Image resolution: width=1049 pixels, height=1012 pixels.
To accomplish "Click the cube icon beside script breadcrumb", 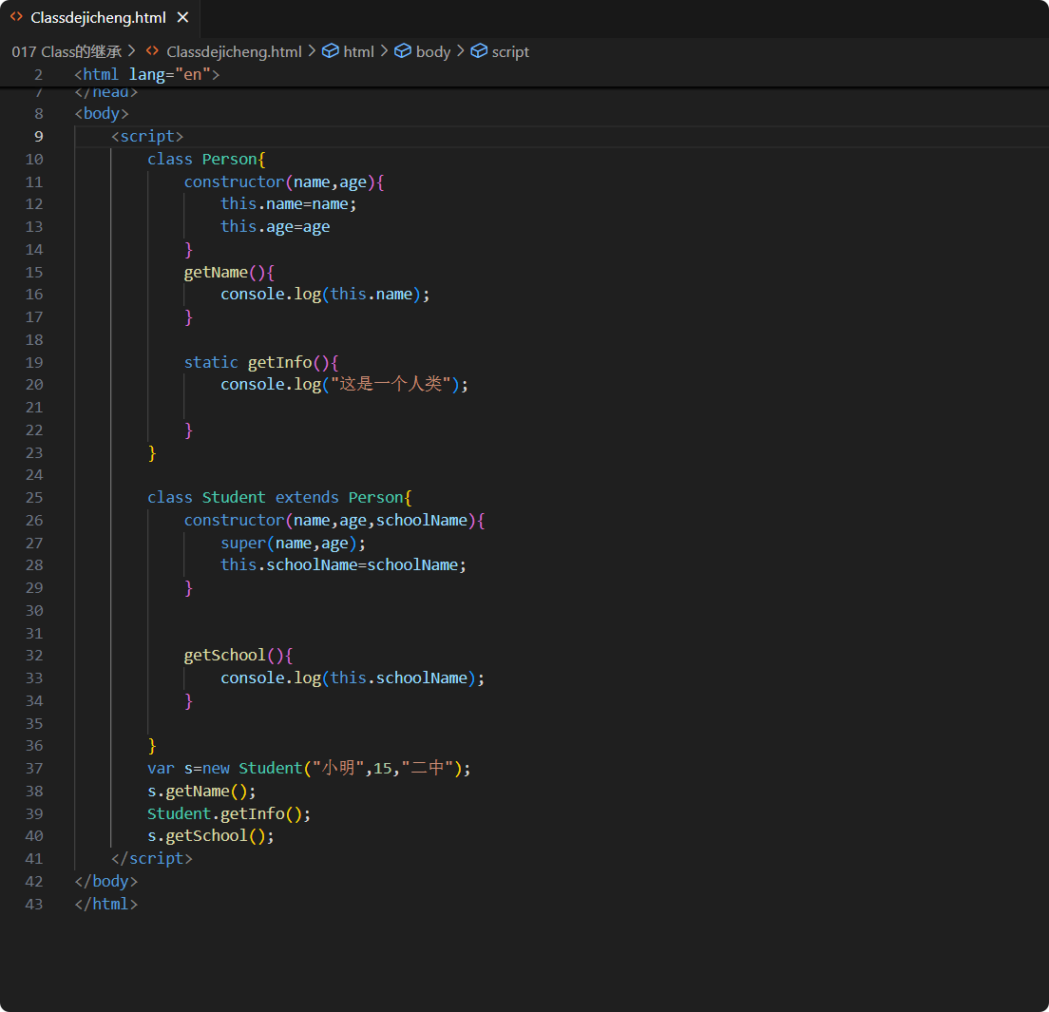I will pos(479,51).
